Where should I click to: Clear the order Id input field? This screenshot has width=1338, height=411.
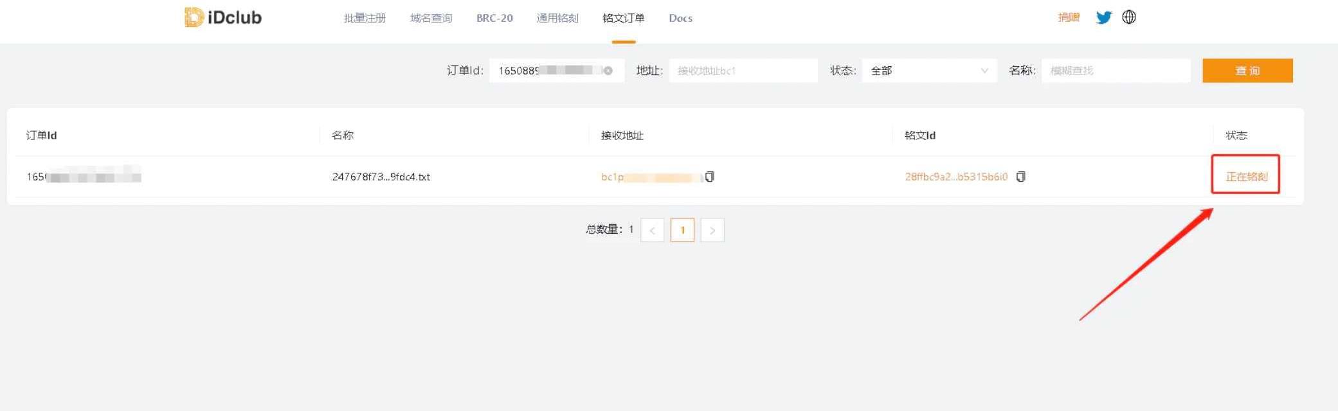[608, 71]
